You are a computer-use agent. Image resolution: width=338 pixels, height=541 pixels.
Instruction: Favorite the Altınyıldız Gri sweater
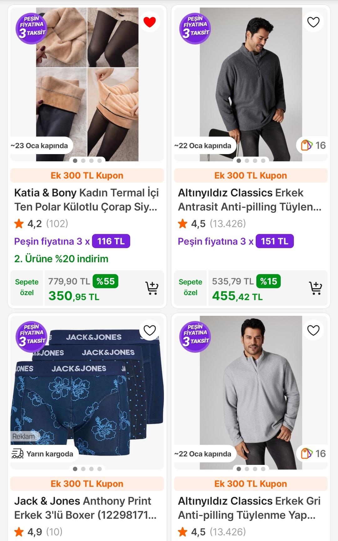point(313,330)
